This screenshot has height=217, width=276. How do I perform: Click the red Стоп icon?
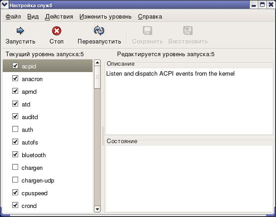click(x=56, y=31)
